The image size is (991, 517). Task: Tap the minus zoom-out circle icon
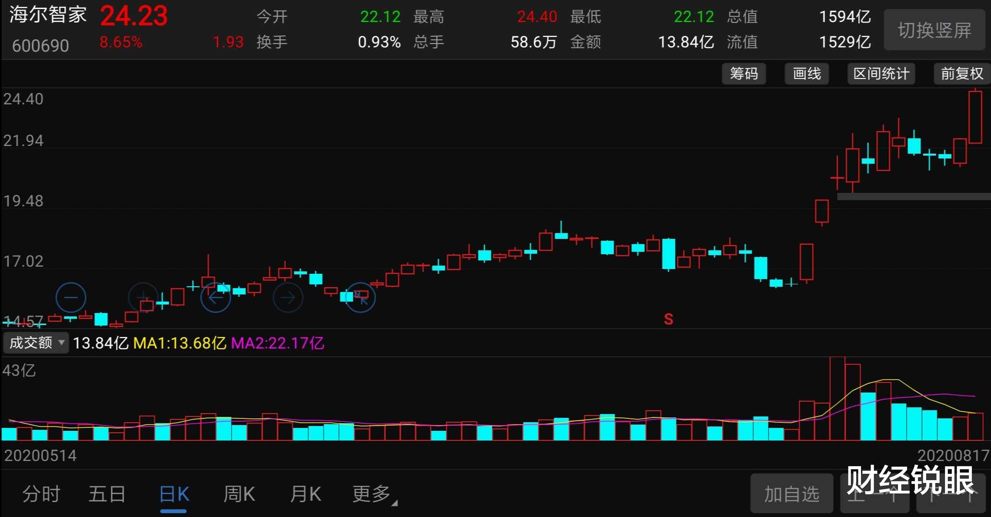point(71,298)
